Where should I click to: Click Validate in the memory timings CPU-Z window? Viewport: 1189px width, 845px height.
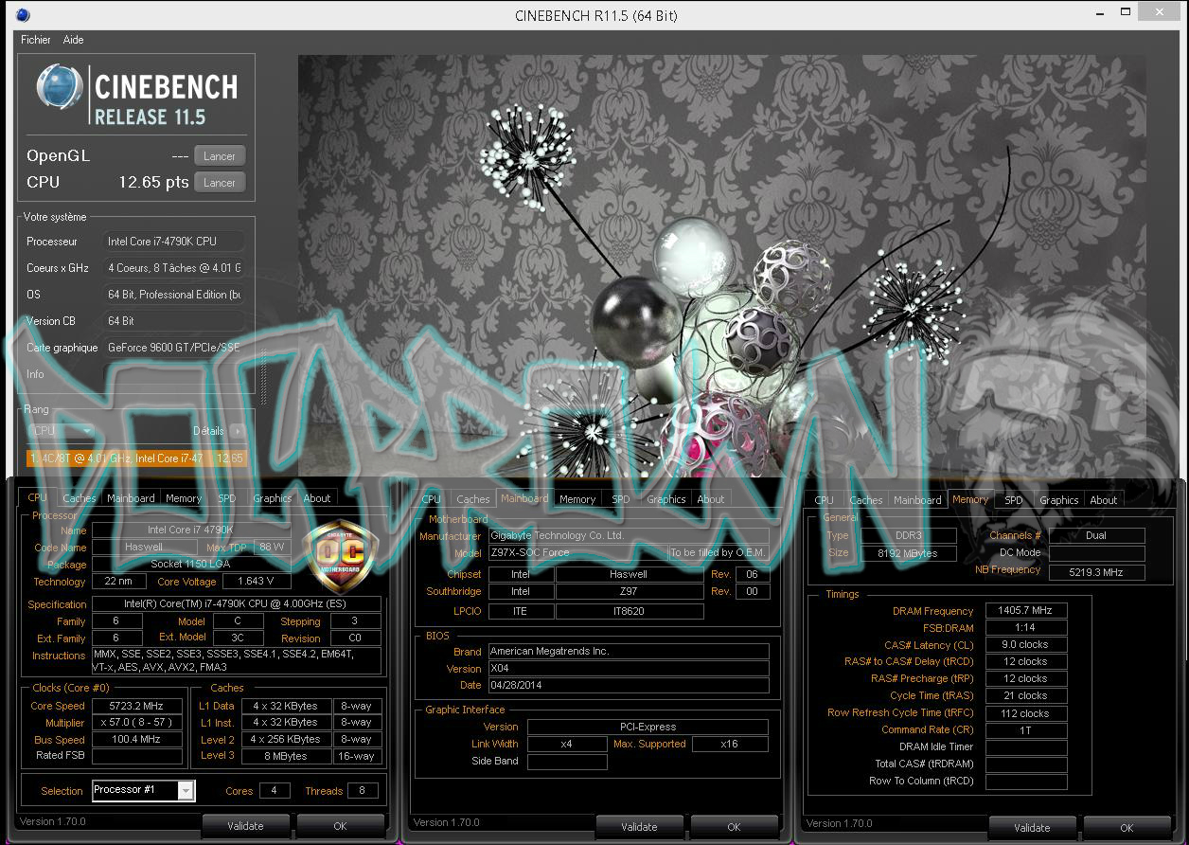click(x=1032, y=828)
